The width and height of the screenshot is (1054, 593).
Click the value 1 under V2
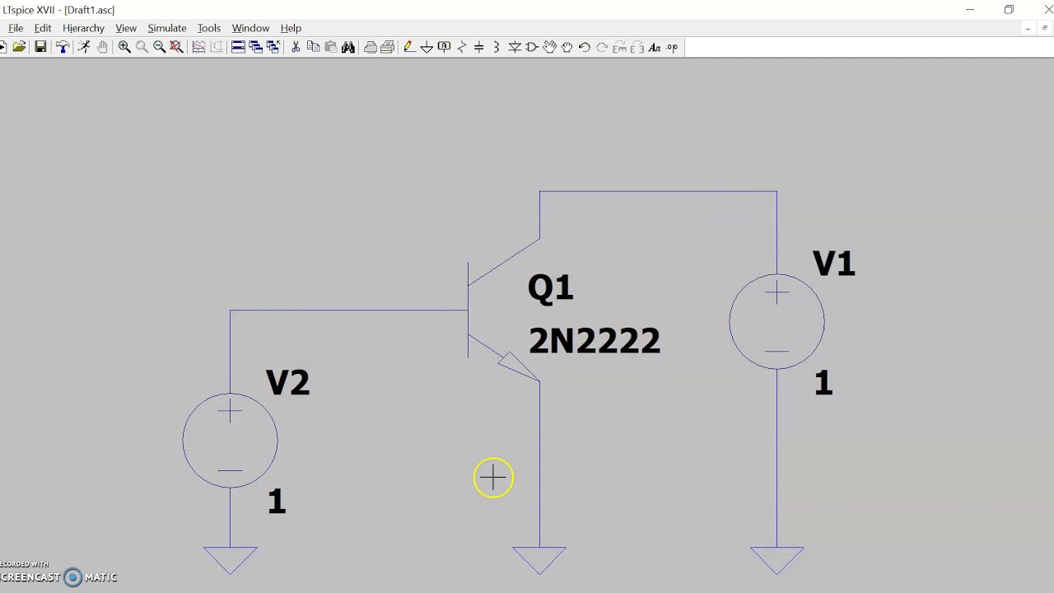pos(277,502)
